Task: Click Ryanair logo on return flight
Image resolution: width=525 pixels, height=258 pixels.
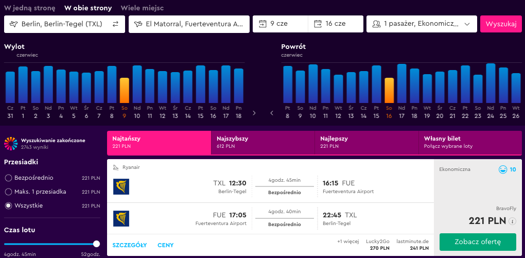Action: pos(121,218)
